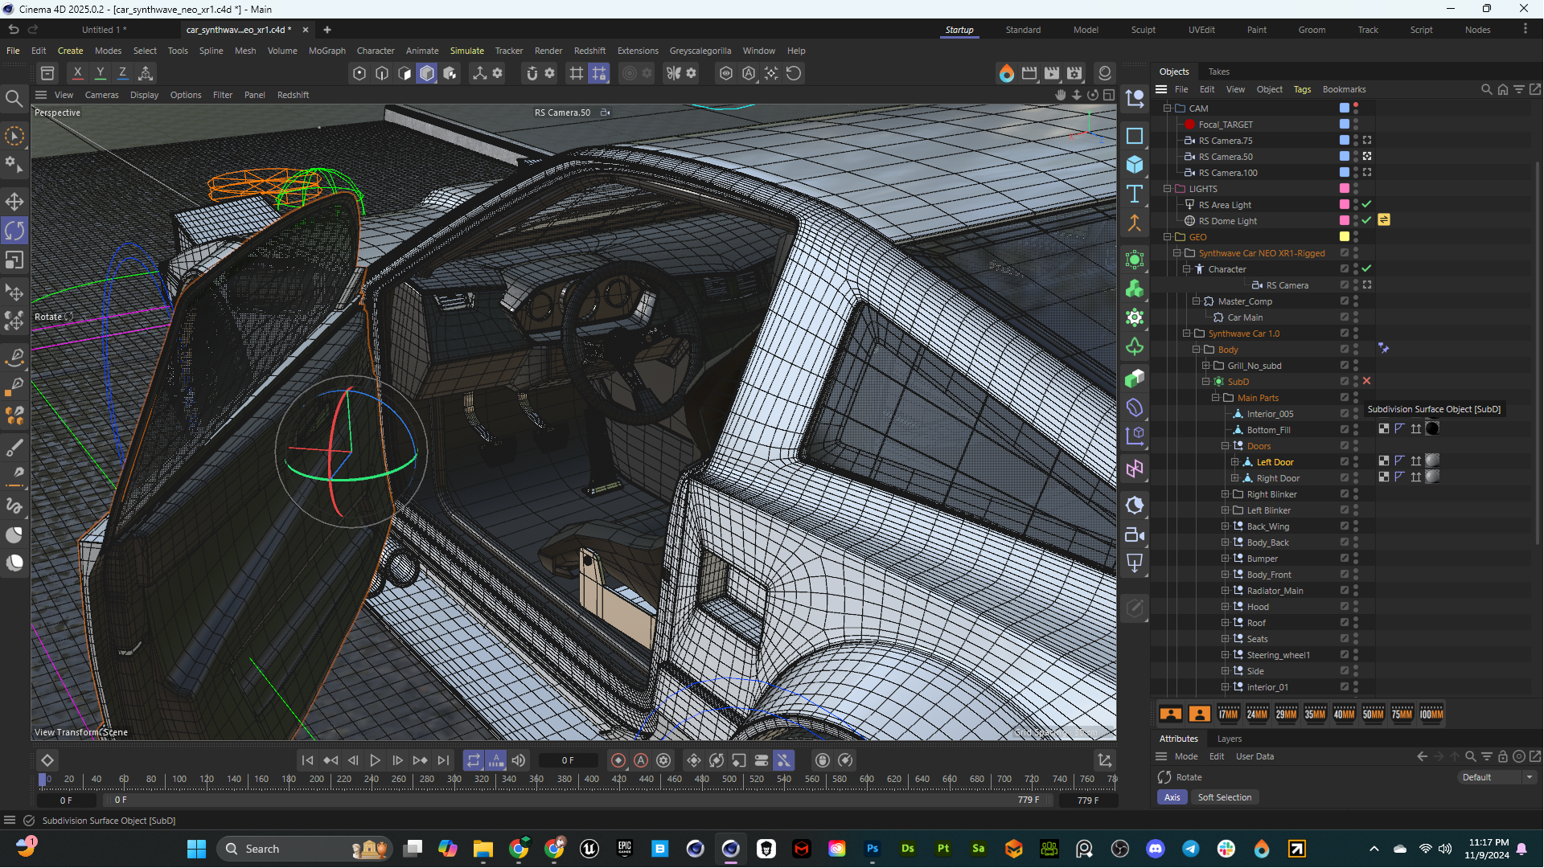Image resolution: width=1544 pixels, height=868 pixels.
Task: Add a Cube primitive object
Action: 1135,165
